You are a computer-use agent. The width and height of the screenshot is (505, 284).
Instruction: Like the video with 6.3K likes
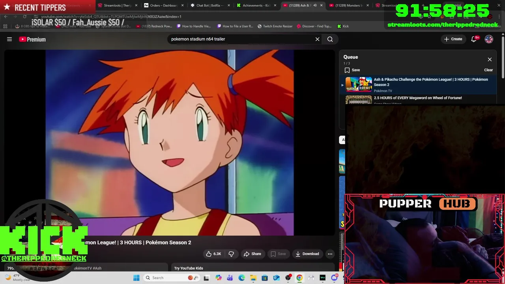click(x=213, y=254)
